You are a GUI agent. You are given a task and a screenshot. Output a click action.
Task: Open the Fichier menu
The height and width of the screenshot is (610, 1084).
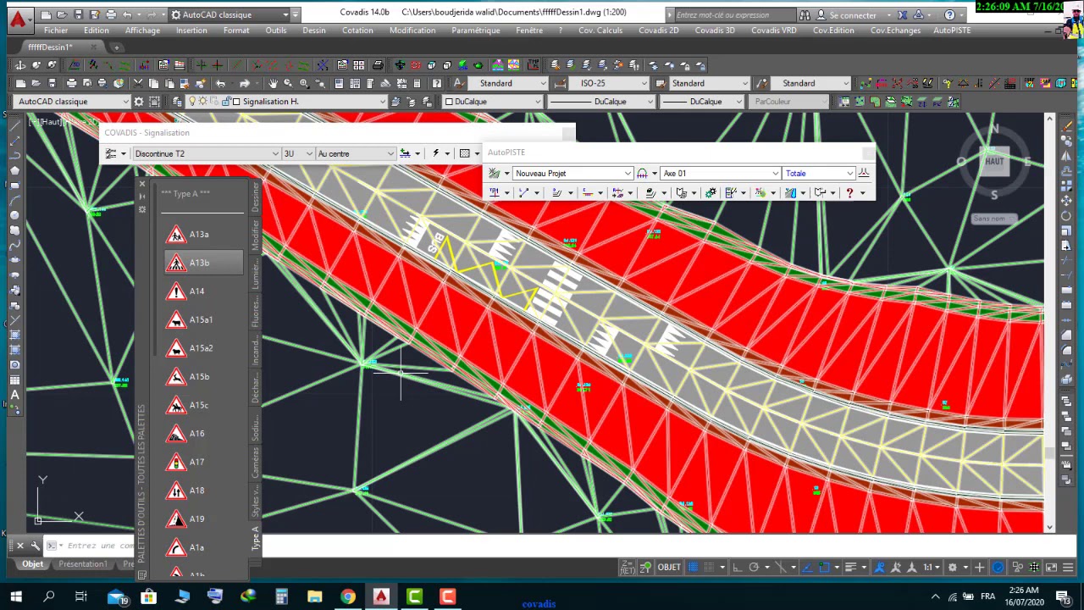(56, 30)
